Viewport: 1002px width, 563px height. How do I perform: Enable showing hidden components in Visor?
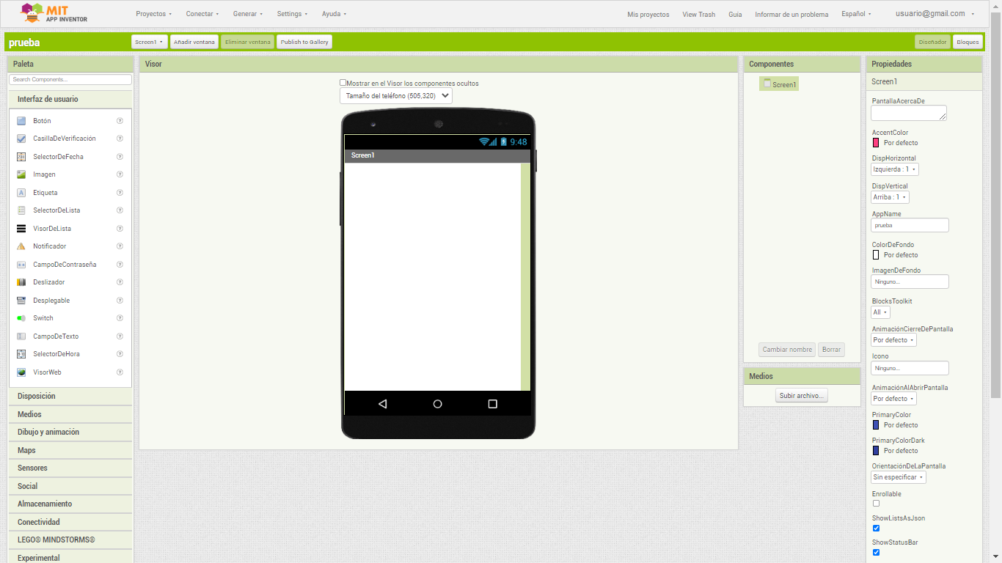point(343,83)
